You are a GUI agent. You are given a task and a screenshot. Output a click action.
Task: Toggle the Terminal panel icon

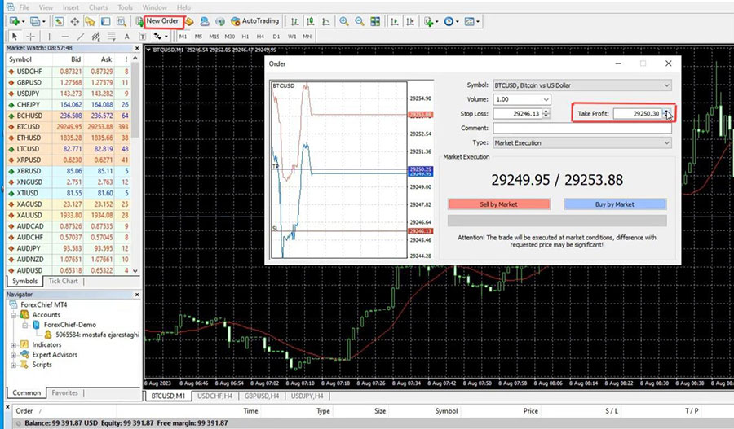point(106,21)
